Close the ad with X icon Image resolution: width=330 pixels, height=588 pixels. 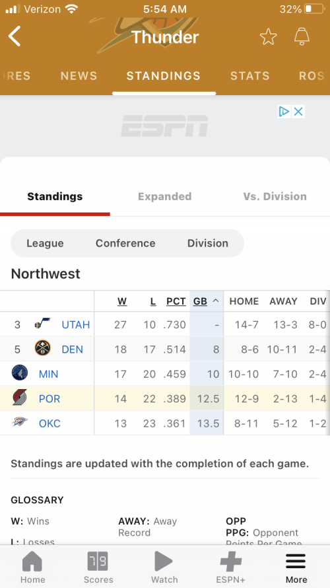pos(298,112)
